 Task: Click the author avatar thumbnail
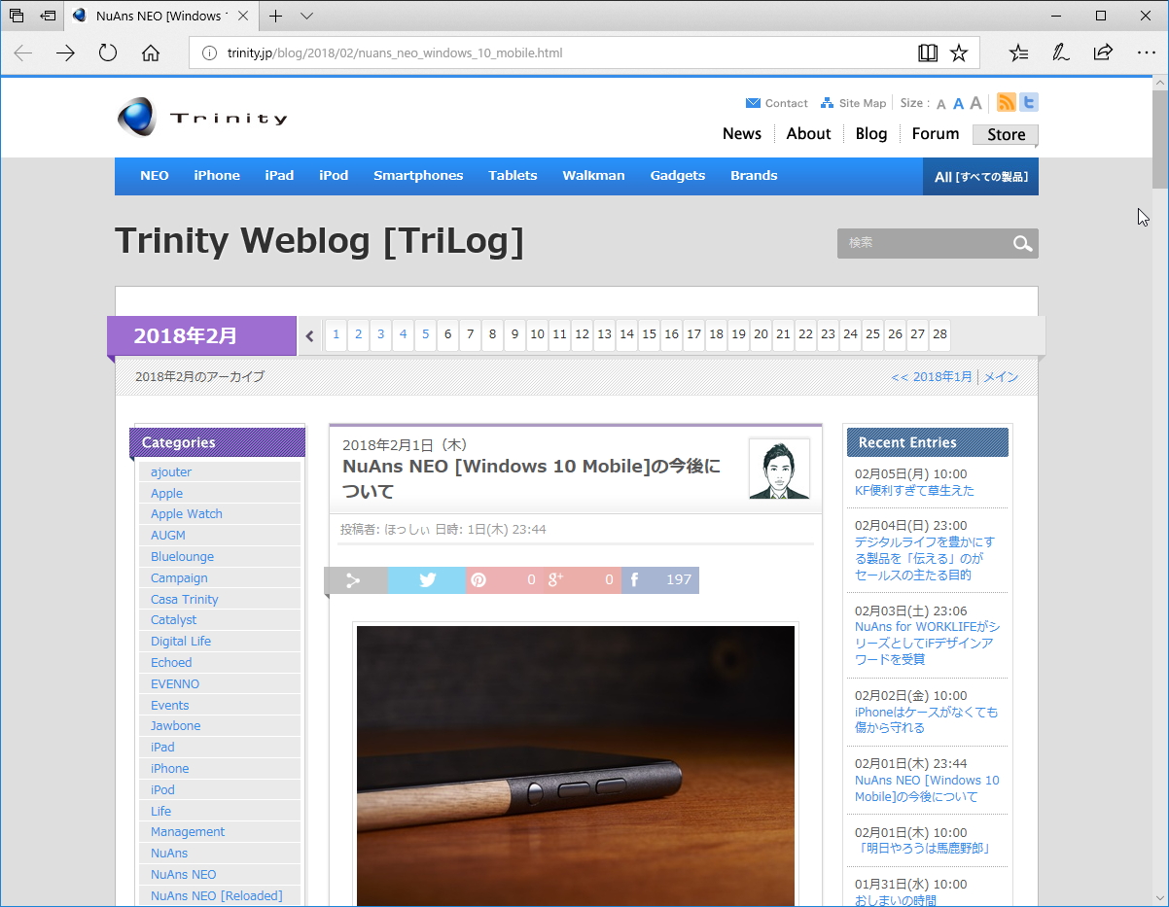point(779,469)
